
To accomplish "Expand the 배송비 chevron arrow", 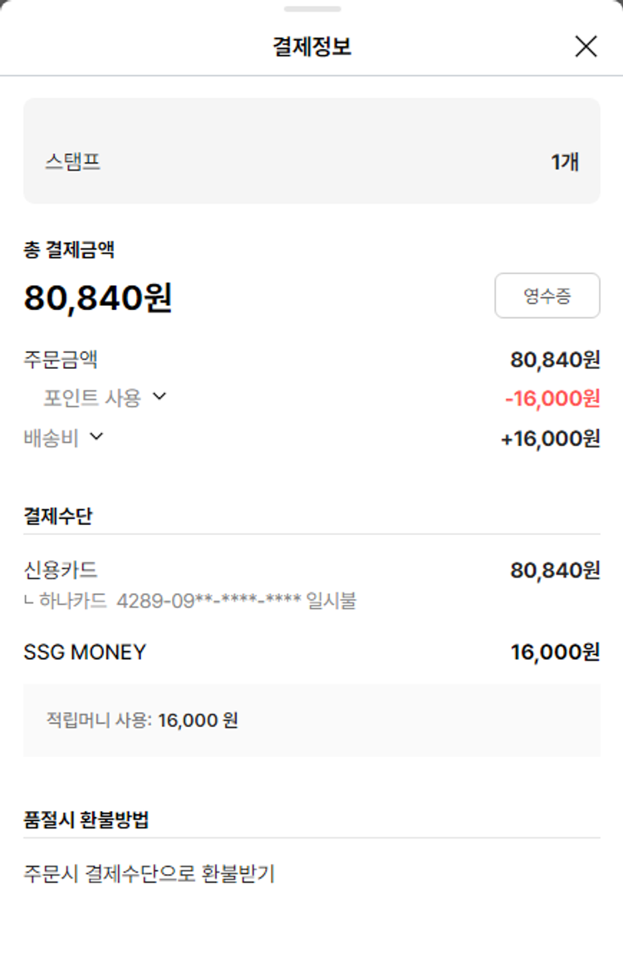I will [x=96, y=436].
